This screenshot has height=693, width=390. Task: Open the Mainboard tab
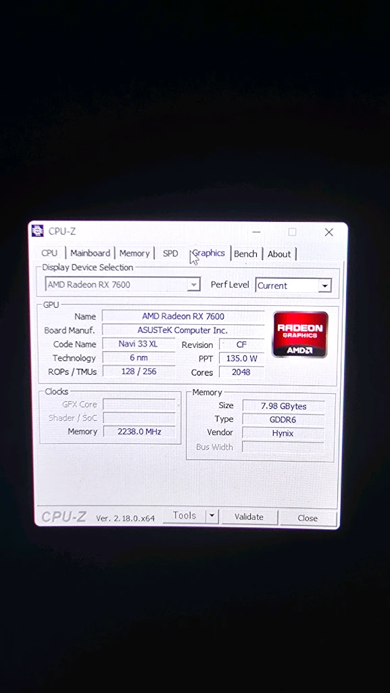91,253
